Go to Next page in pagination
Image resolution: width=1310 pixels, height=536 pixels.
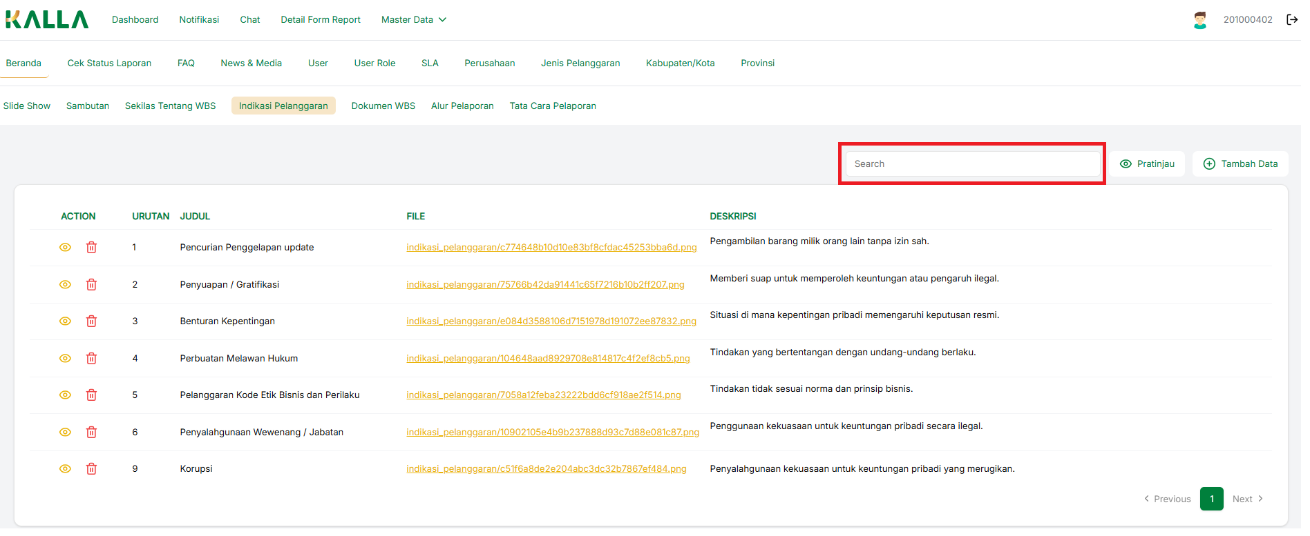[x=1247, y=499]
